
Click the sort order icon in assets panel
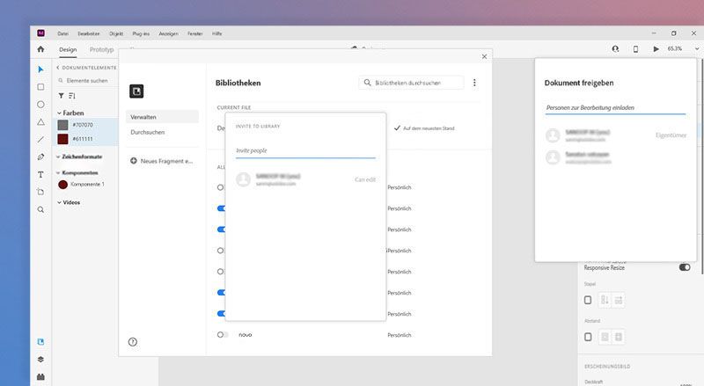(x=72, y=96)
